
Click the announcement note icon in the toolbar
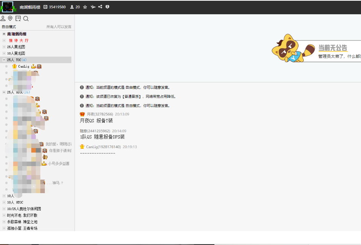[18, 18]
